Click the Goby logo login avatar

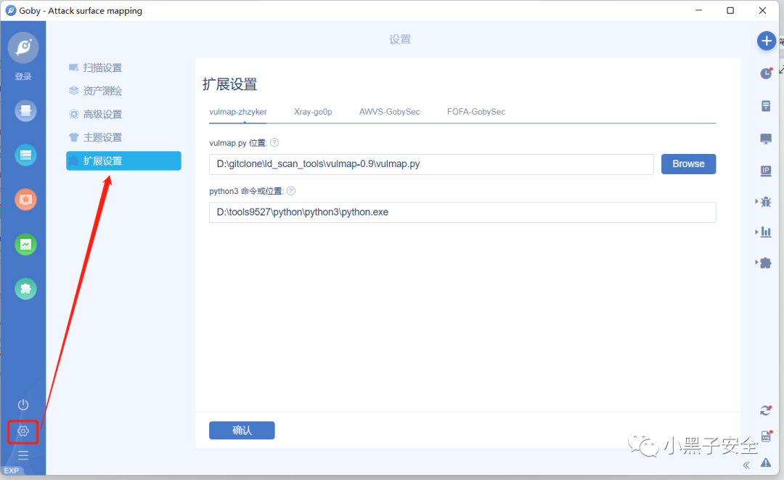(x=23, y=47)
